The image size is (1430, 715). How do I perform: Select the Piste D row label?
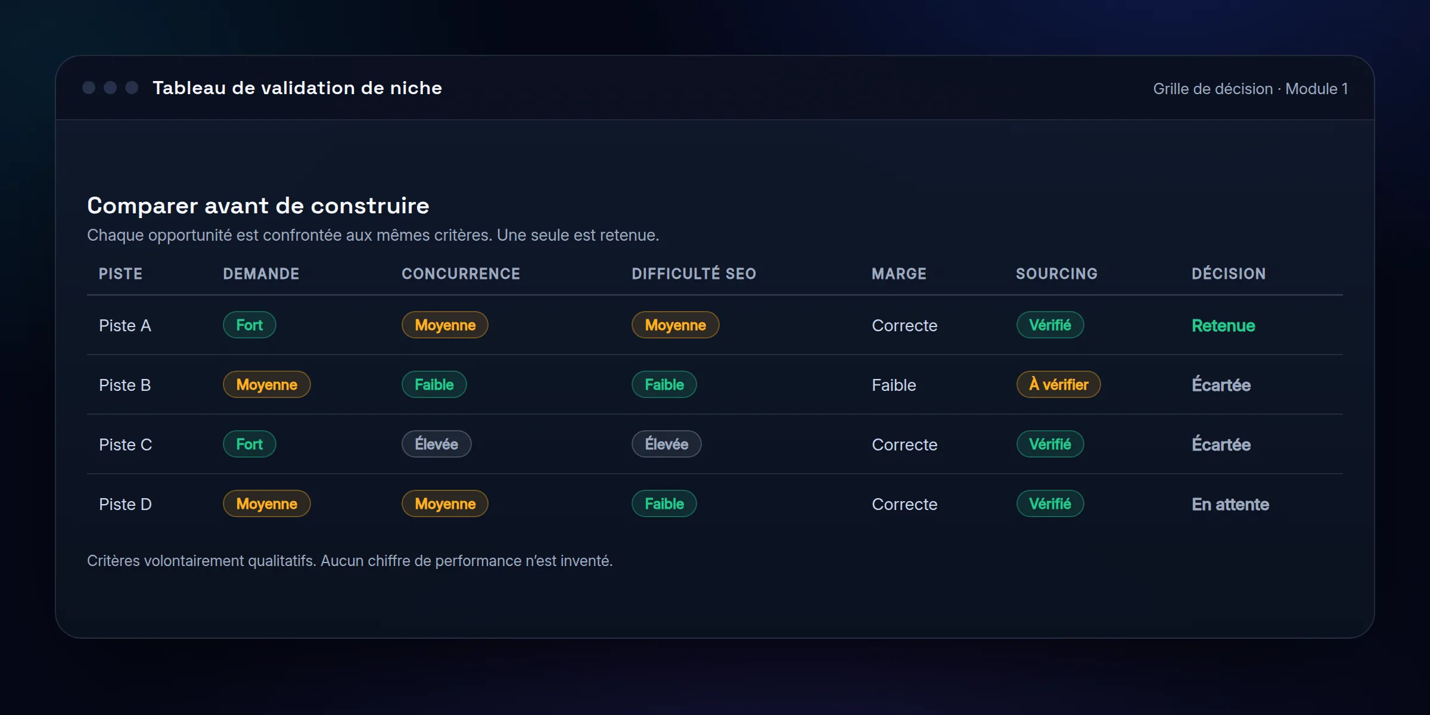click(x=125, y=504)
